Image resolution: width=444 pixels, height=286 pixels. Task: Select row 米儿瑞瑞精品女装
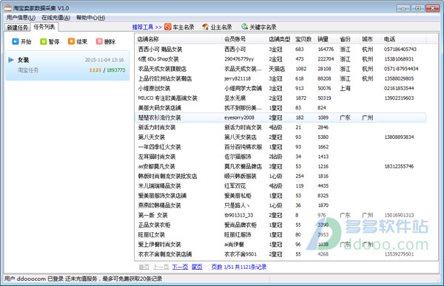(x=280, y=185)
